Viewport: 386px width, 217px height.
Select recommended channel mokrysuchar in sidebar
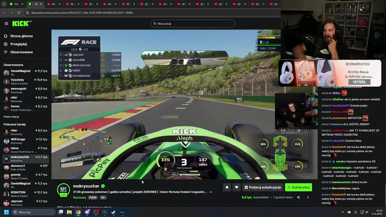click(x=26, y=159)
